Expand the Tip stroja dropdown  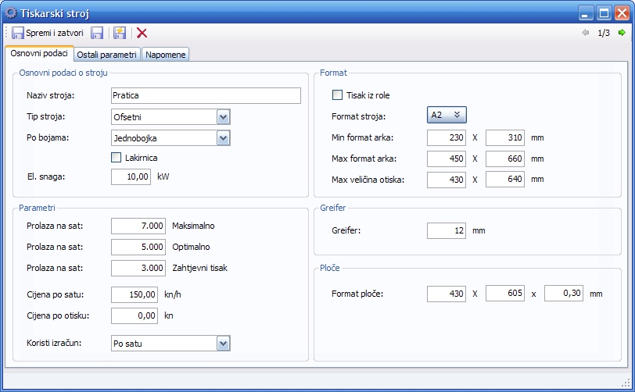223,117
